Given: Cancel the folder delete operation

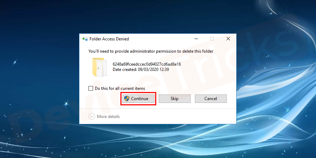Looking at the screenshot, I should [x=211, y=99].
